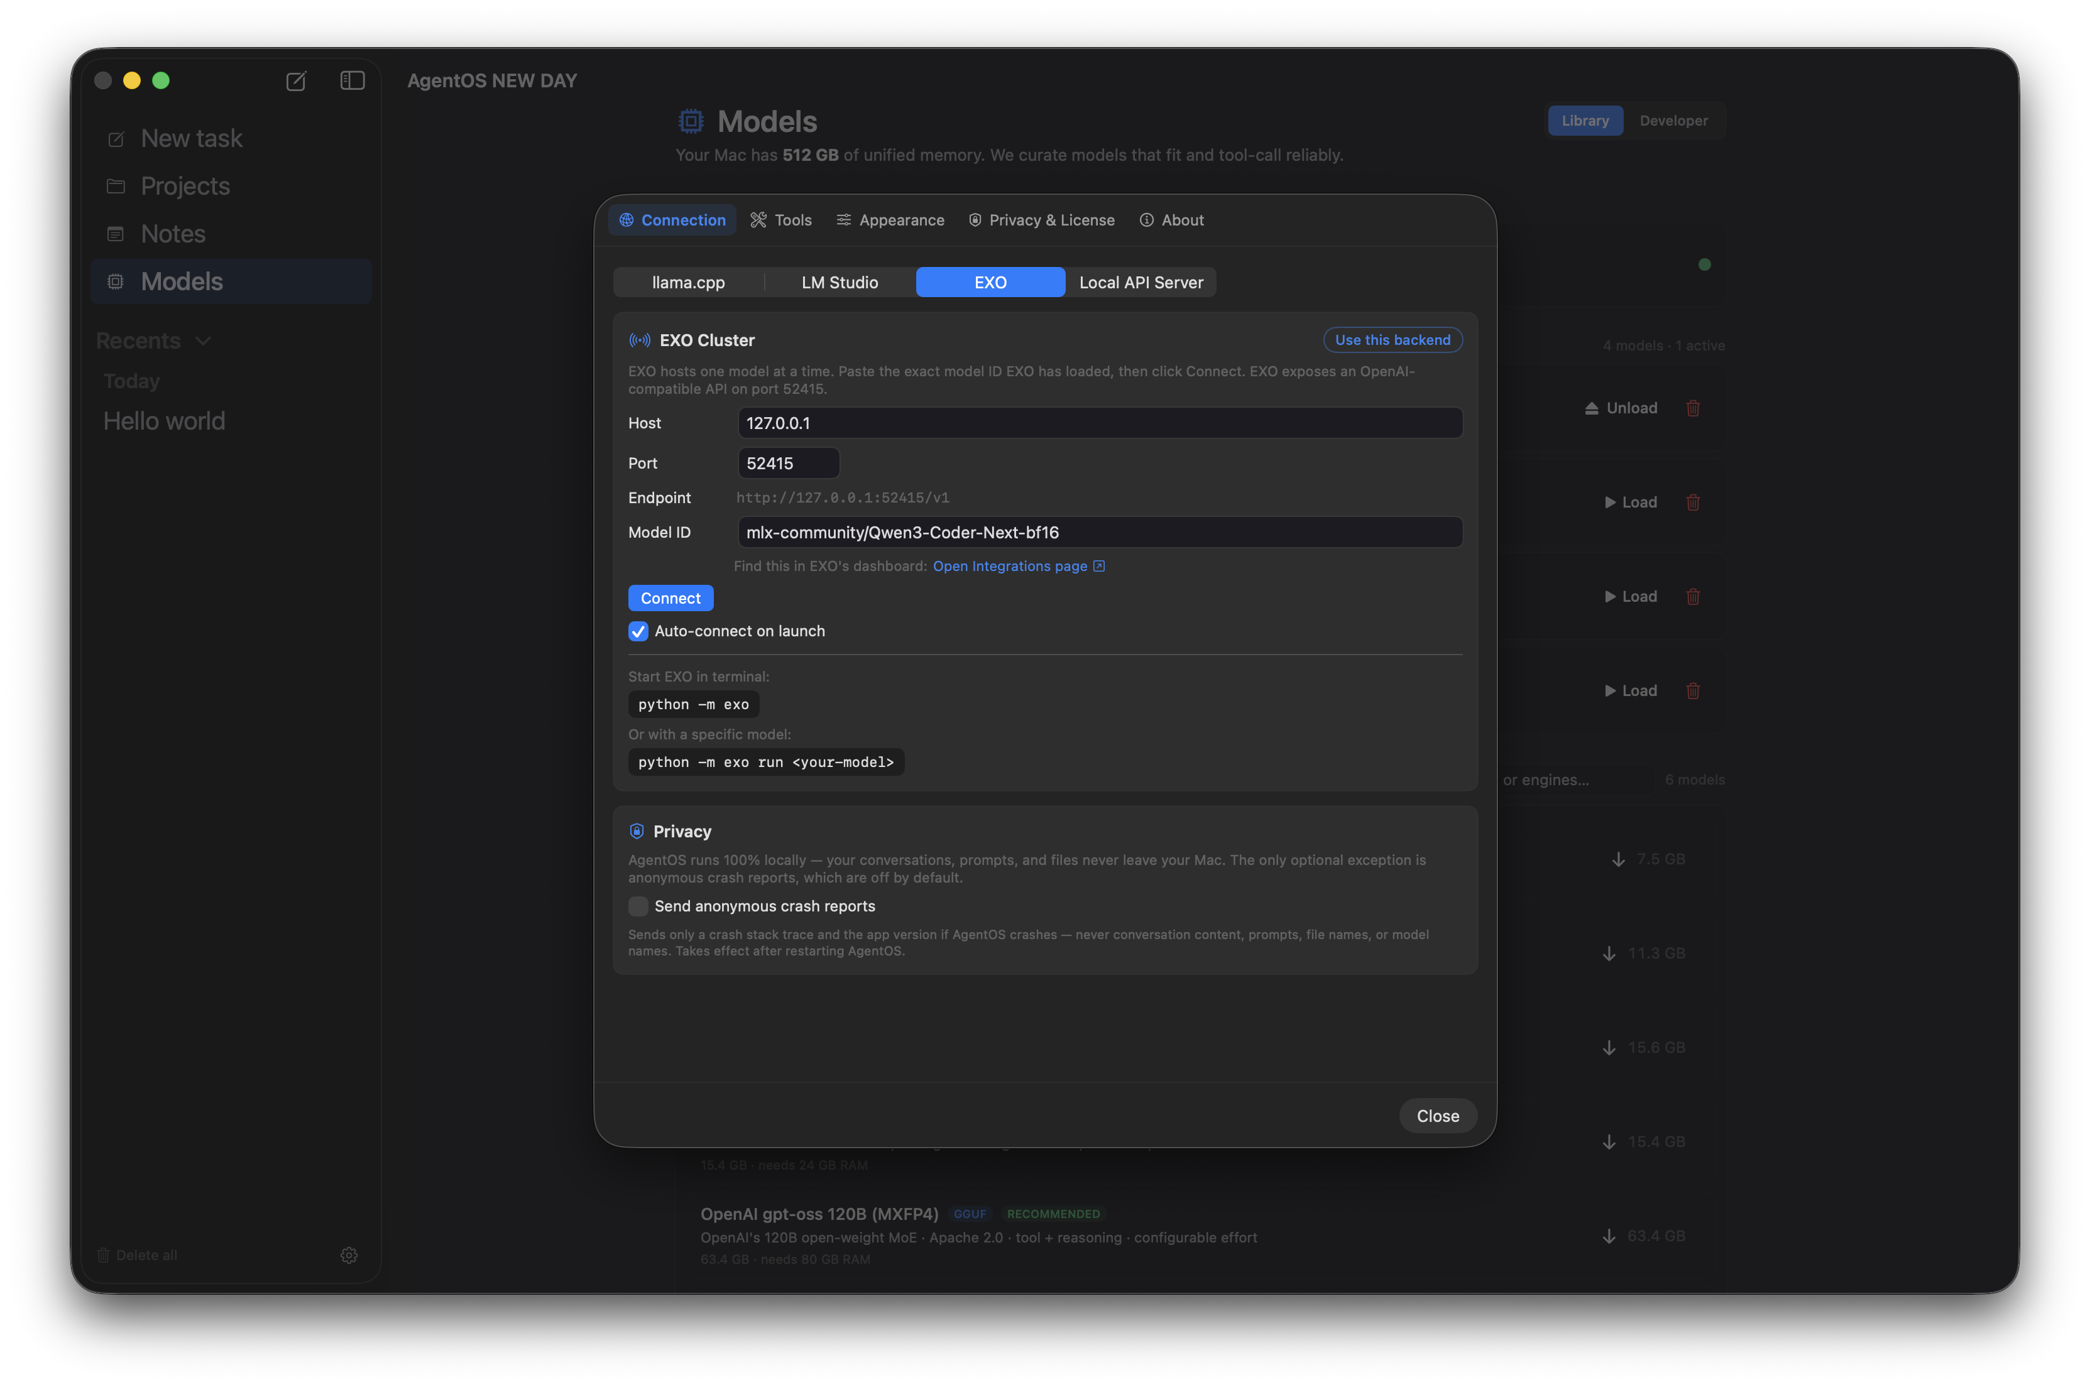Click the green status indicator dot
This screenshot has height=1387, width=2090.
tap(1704, 264)
